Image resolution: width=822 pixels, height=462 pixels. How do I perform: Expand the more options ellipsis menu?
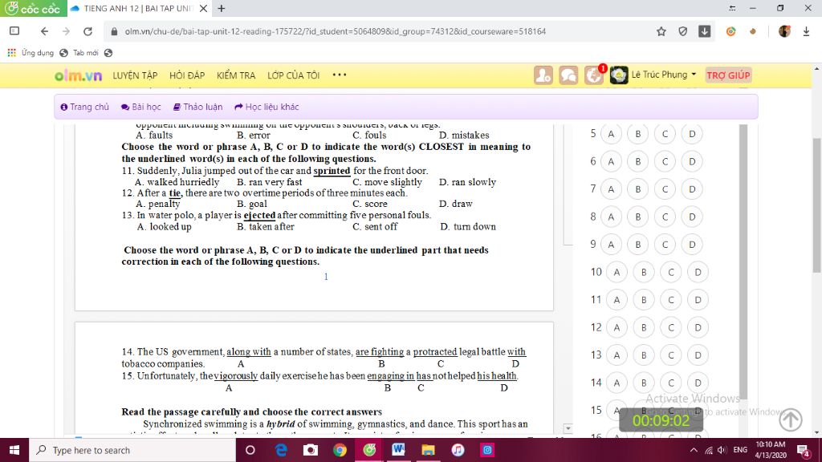pos(340,75)
